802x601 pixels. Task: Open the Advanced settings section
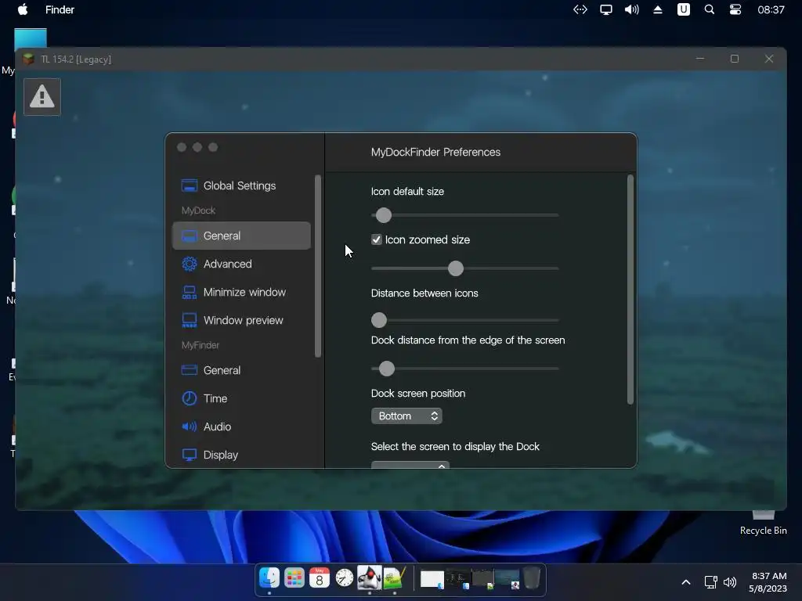pyautogui.click(x=241, y=264)
